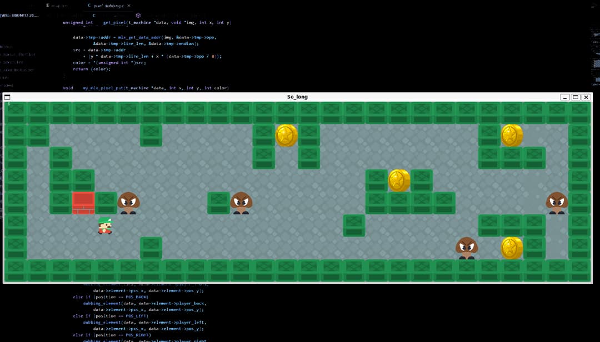
Task: Switch to the pixel_dabbing.c editor tab
Action: pos(108,6)
